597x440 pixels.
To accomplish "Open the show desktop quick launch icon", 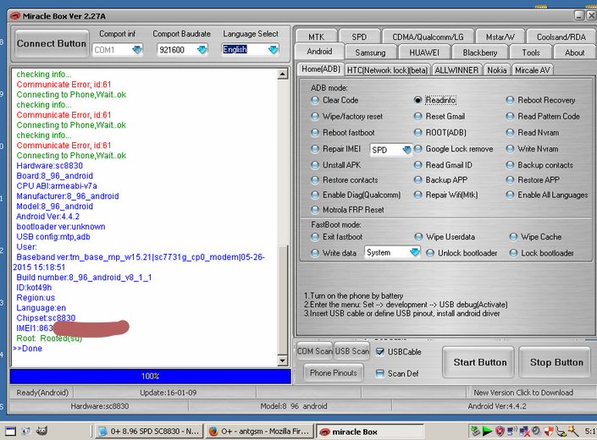I will 10,431.
